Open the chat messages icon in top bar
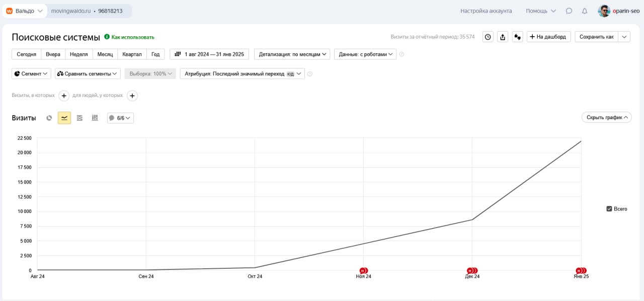Viewport: 644px width, 301px height. tap(569, 11)
